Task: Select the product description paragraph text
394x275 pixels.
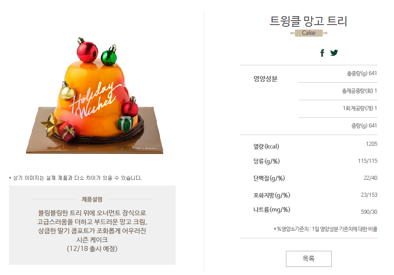Action: click(92, 231)
